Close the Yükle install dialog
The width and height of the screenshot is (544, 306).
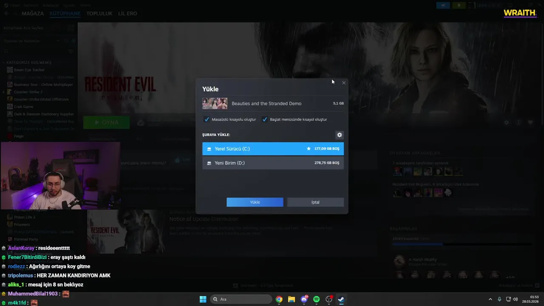tap(344, 83)
